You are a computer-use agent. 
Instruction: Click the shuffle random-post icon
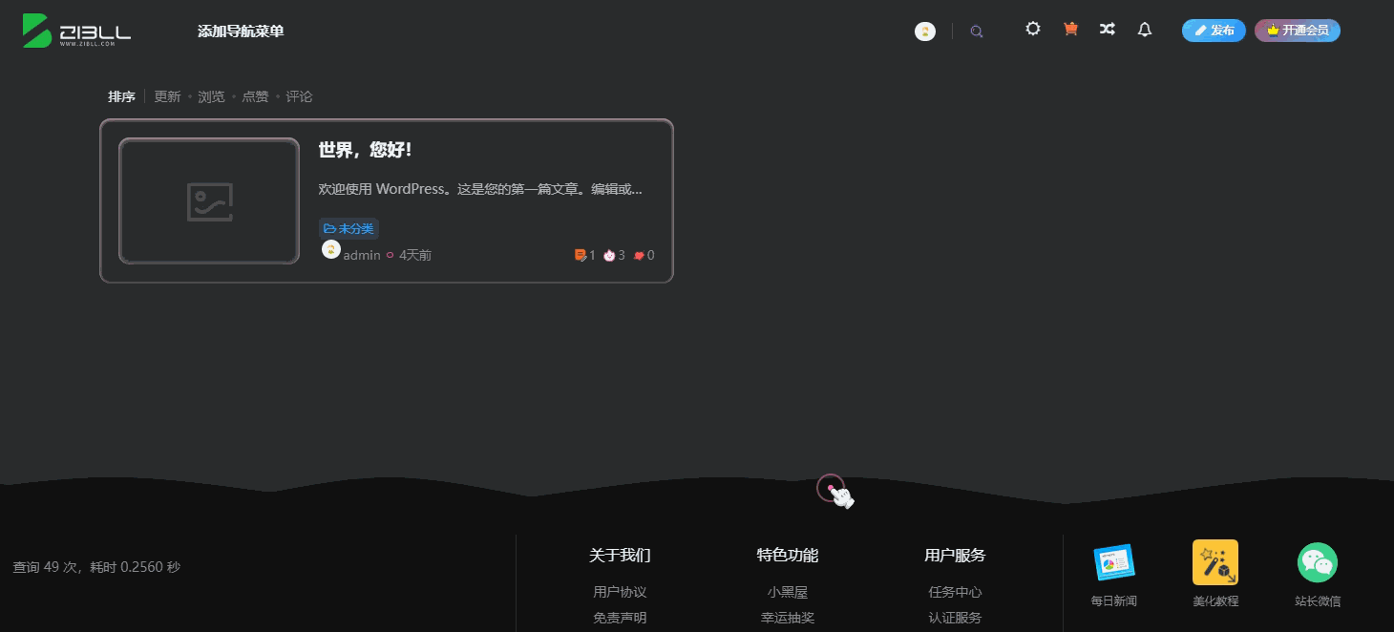click(x=1107, y=30)
